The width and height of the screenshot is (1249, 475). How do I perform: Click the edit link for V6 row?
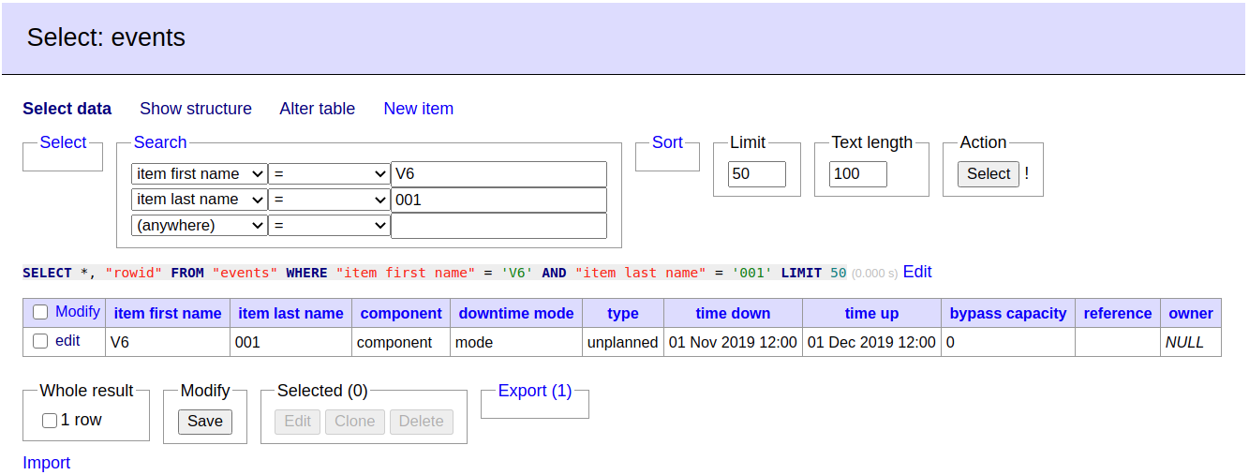[x=67, y=341]
